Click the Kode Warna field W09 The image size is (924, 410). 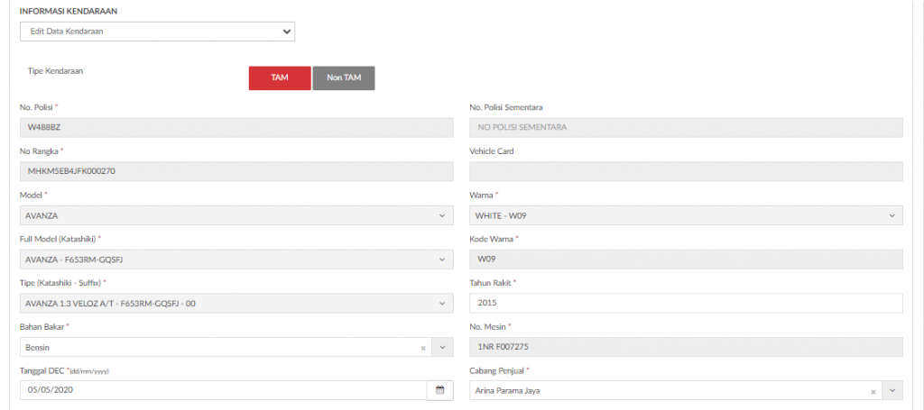pos(686,260)
